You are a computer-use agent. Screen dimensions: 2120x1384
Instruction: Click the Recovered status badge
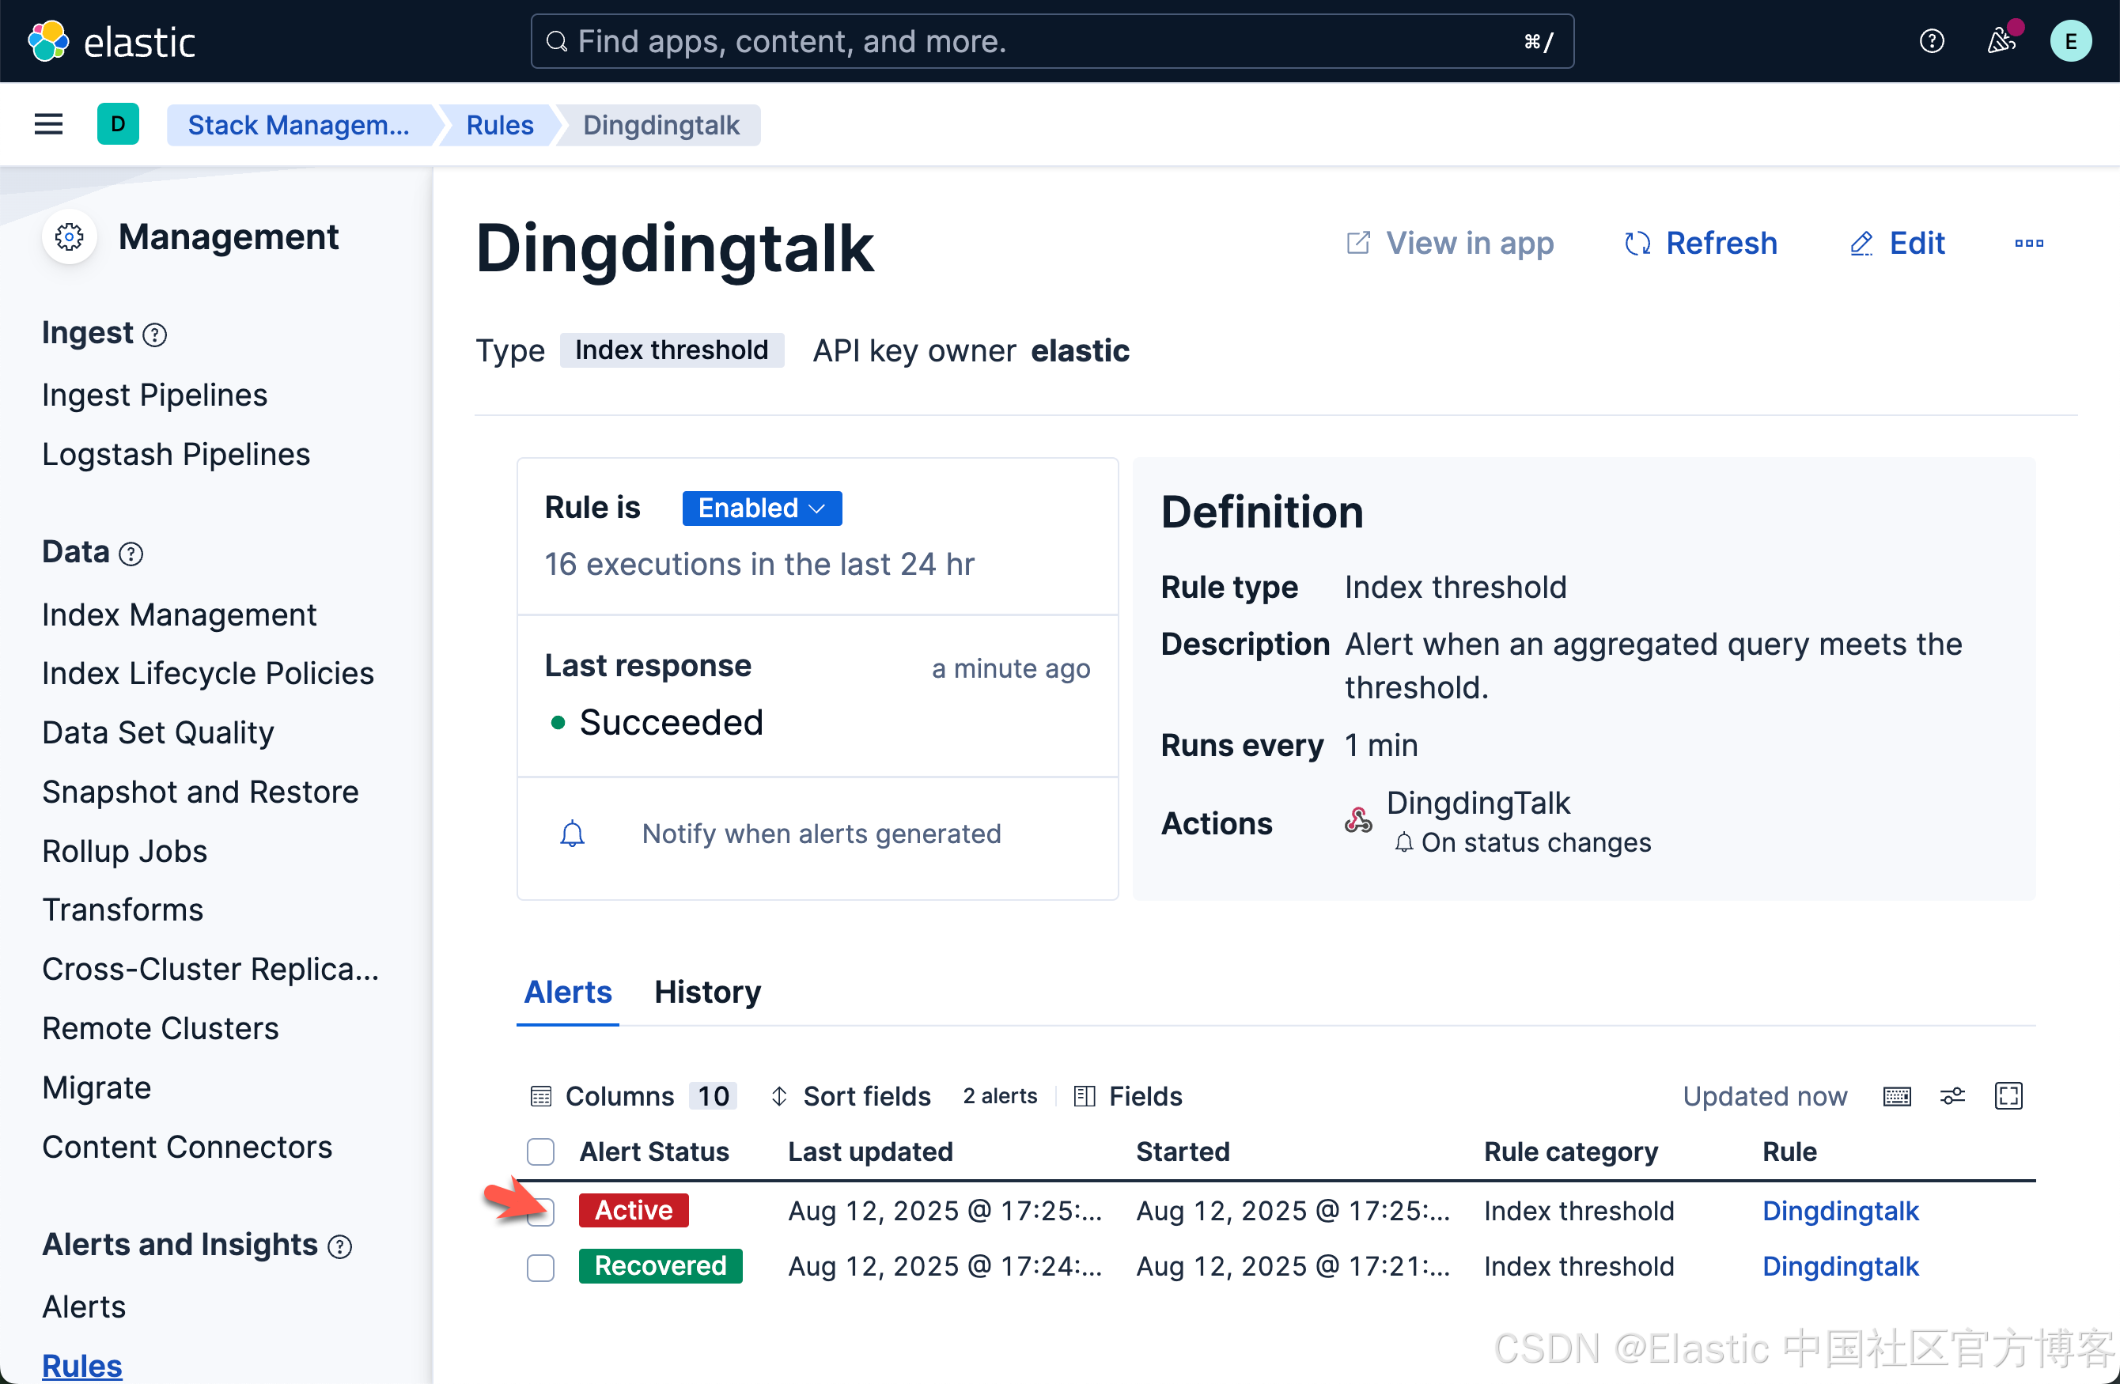[660, 1266]
